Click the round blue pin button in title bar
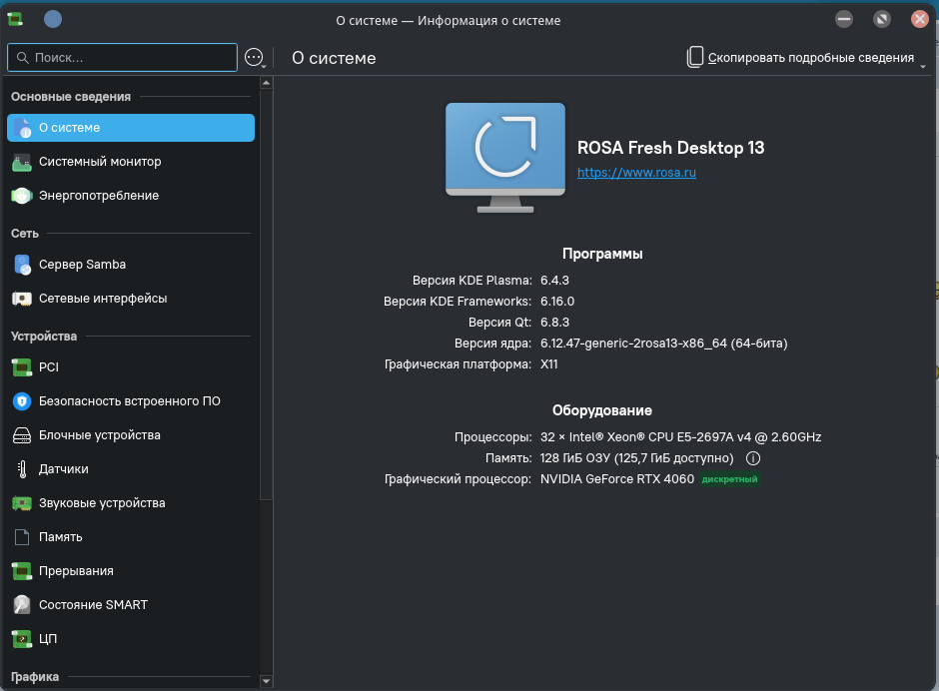 pos(53,19)
